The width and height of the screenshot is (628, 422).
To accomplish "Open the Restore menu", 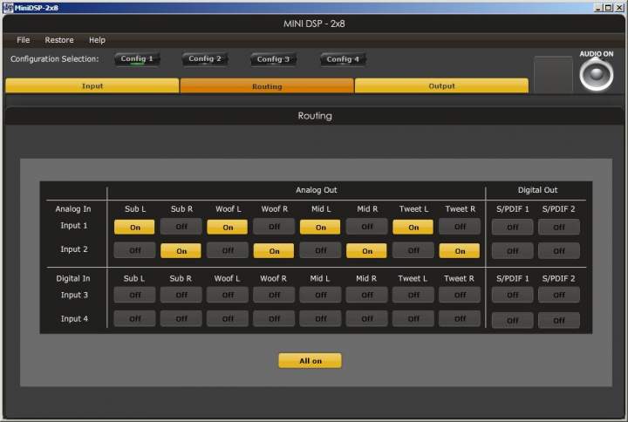I will point(59,40).
